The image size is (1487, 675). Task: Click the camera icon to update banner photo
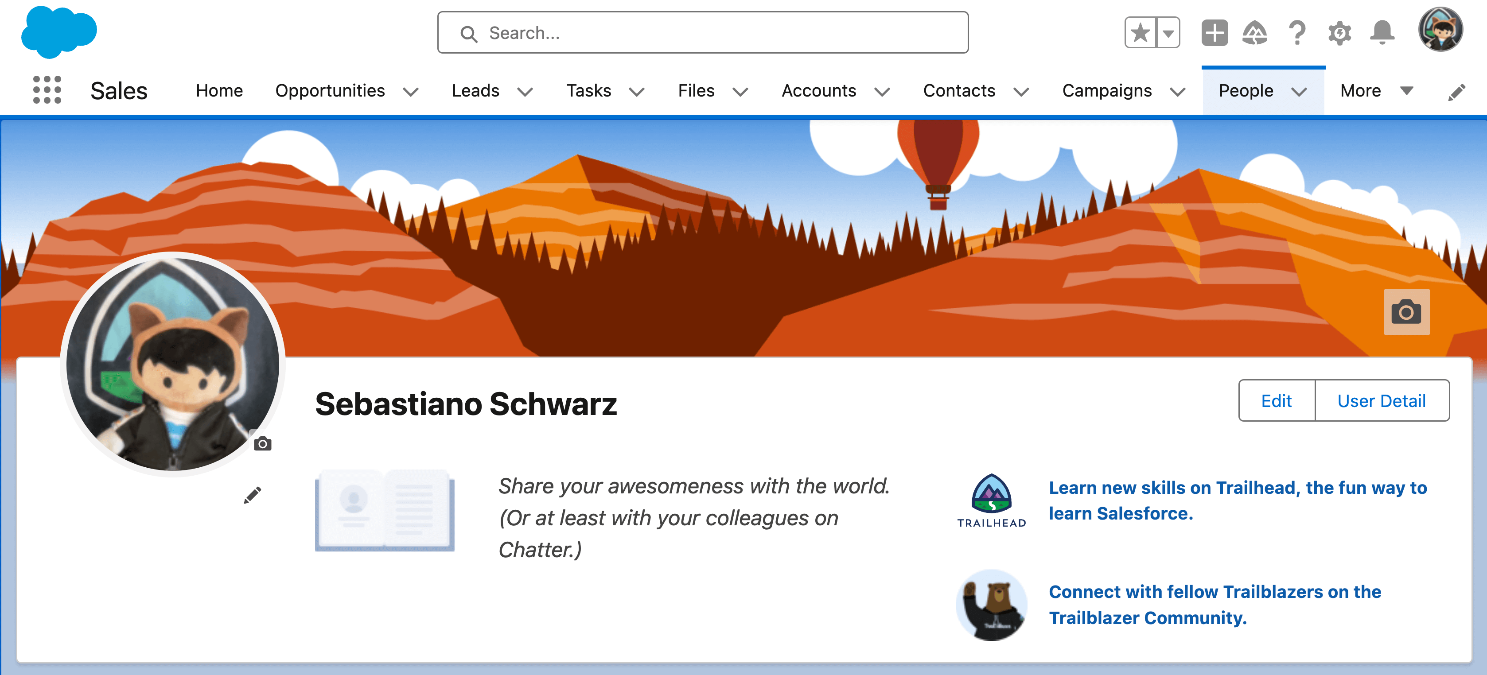click(1406, 312)
